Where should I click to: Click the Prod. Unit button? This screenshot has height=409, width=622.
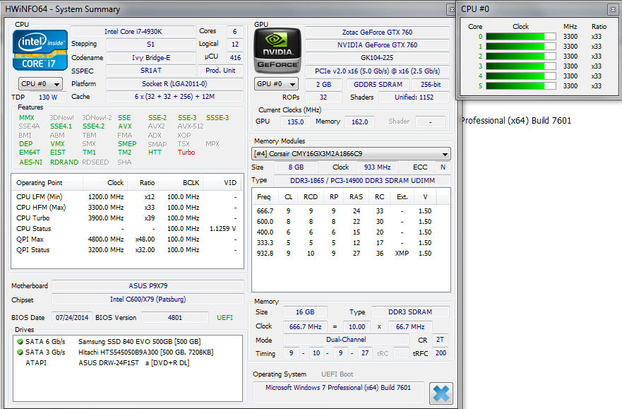click(220, 71)
